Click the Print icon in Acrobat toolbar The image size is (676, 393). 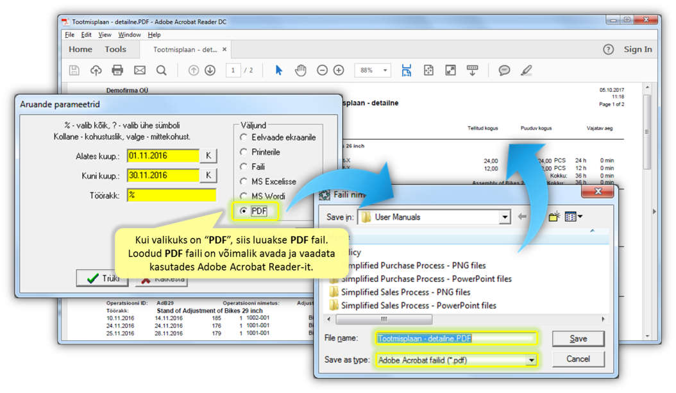pos(117,71)
